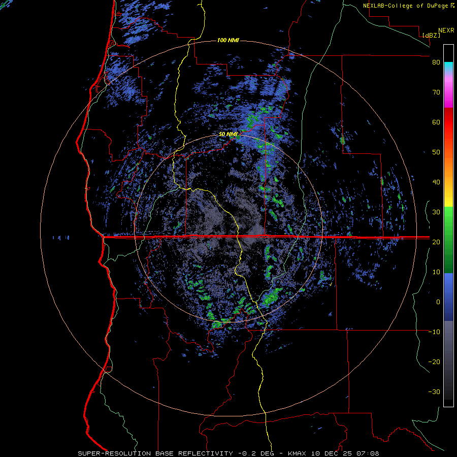
Task: Click the 10 DEC 25 07:08 timestamp
Action: (344, 453)
